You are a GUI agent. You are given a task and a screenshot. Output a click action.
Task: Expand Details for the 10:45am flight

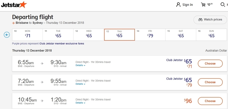(80, 103)
